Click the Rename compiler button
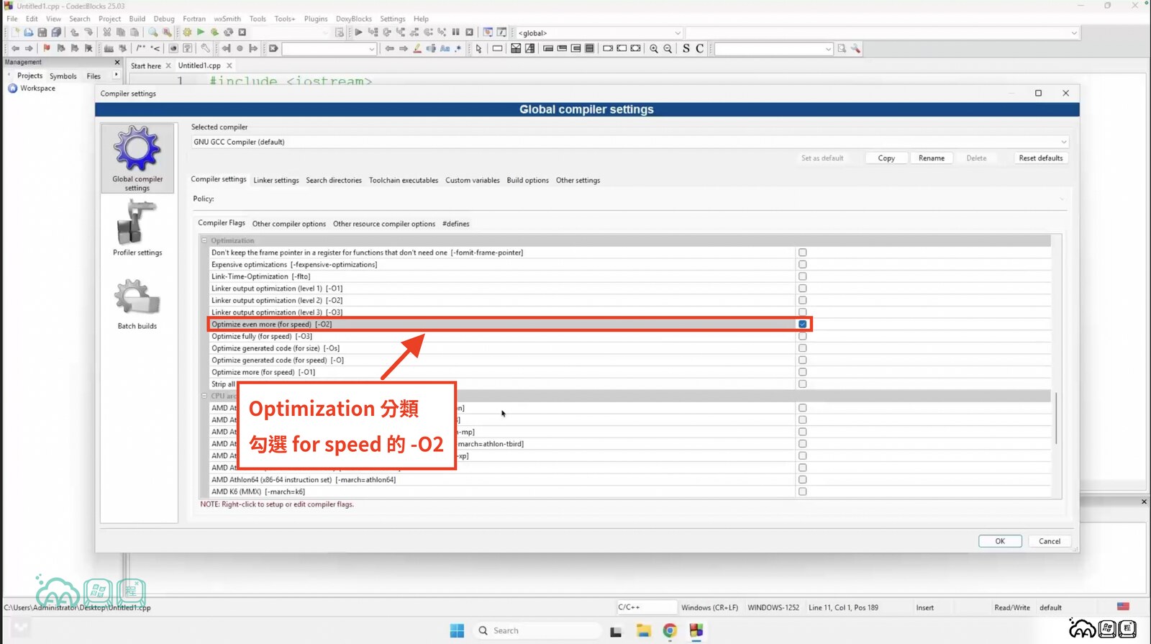Image resolution: width=1151 pixels, height=644 pixels. [932, 158]
